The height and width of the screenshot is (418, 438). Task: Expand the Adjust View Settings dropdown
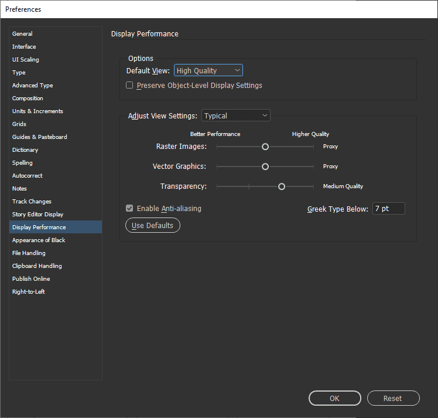(235, 116)
